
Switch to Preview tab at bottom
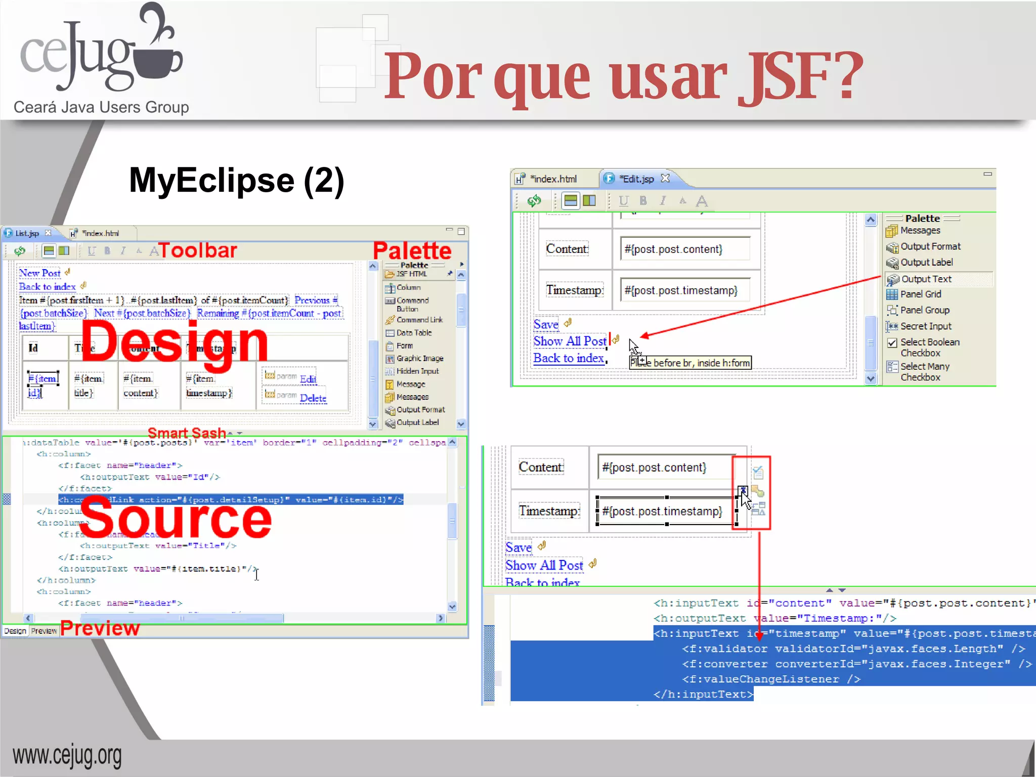44,631
